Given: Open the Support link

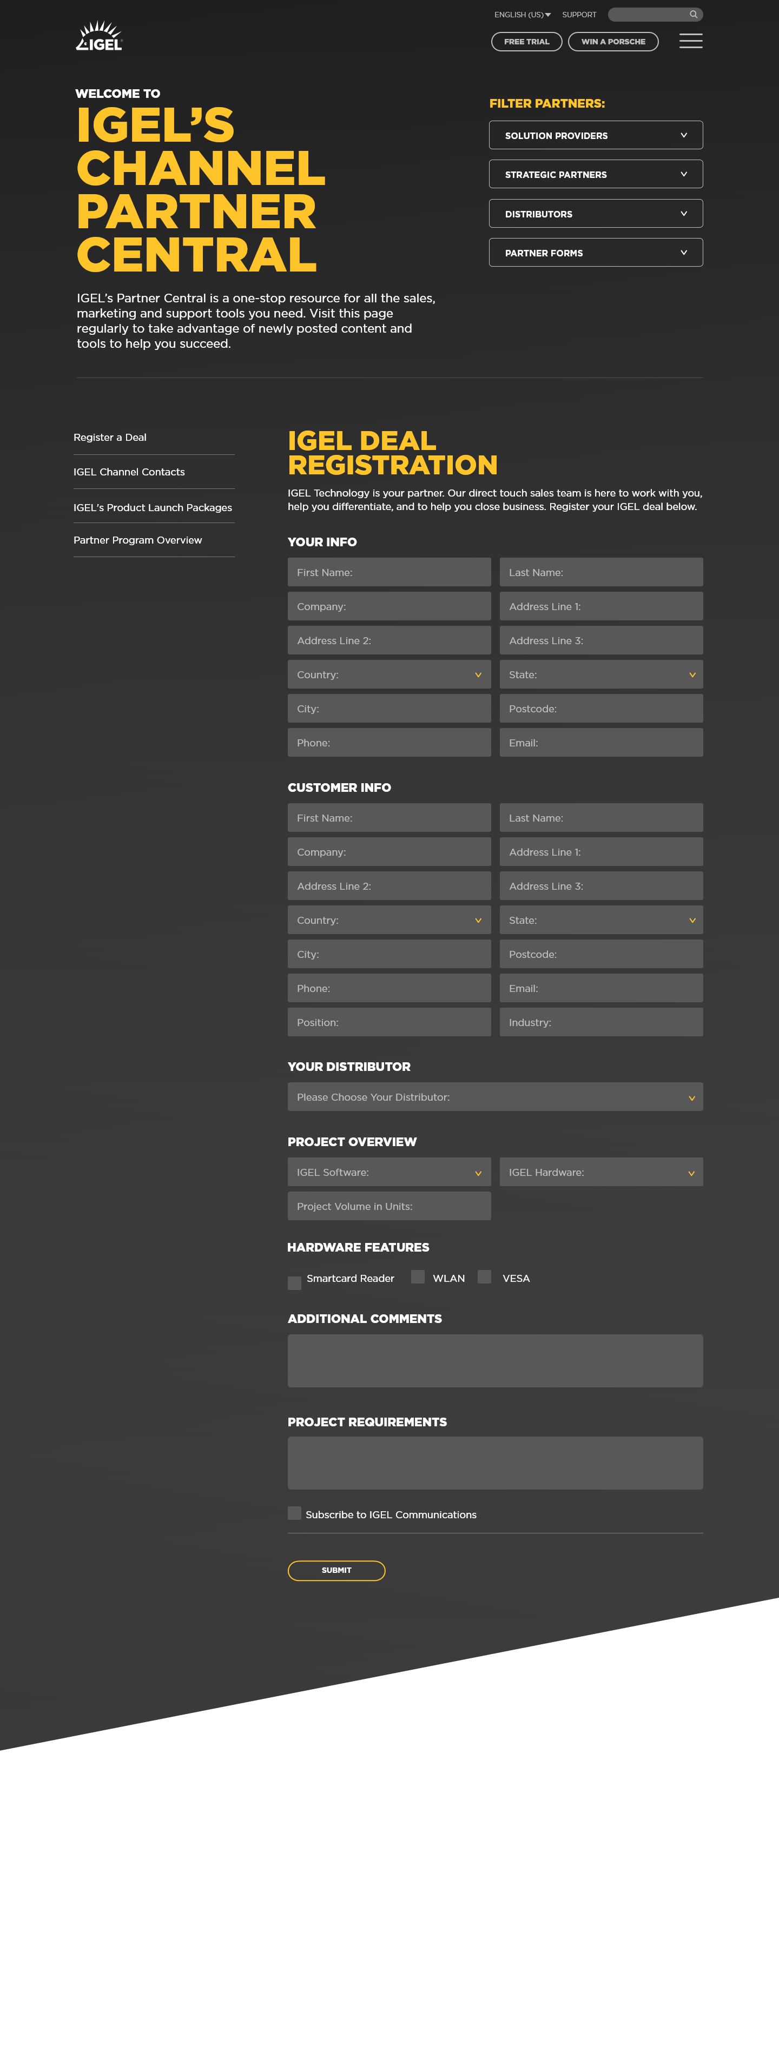Looking at the screenshot, I should 579,15.
